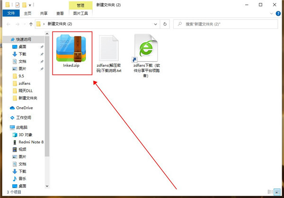Viewport: 284px width, 198px height.
Task: Go back with the back arrow
Action: coord(9,24)
